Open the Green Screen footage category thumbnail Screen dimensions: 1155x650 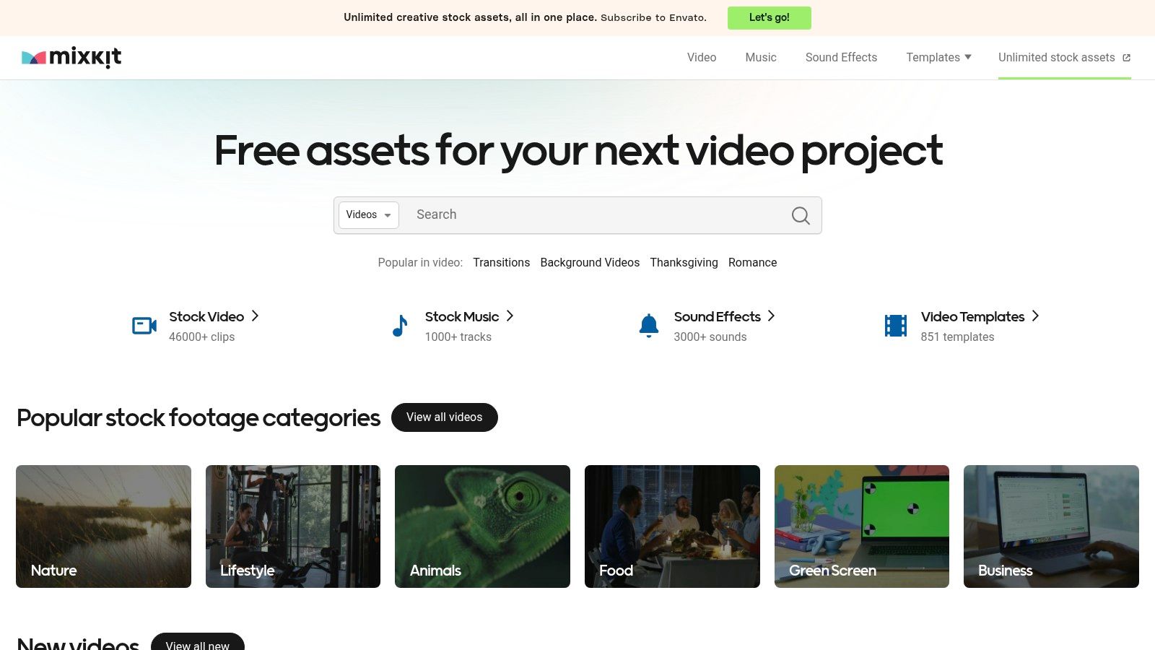[861, 526]
